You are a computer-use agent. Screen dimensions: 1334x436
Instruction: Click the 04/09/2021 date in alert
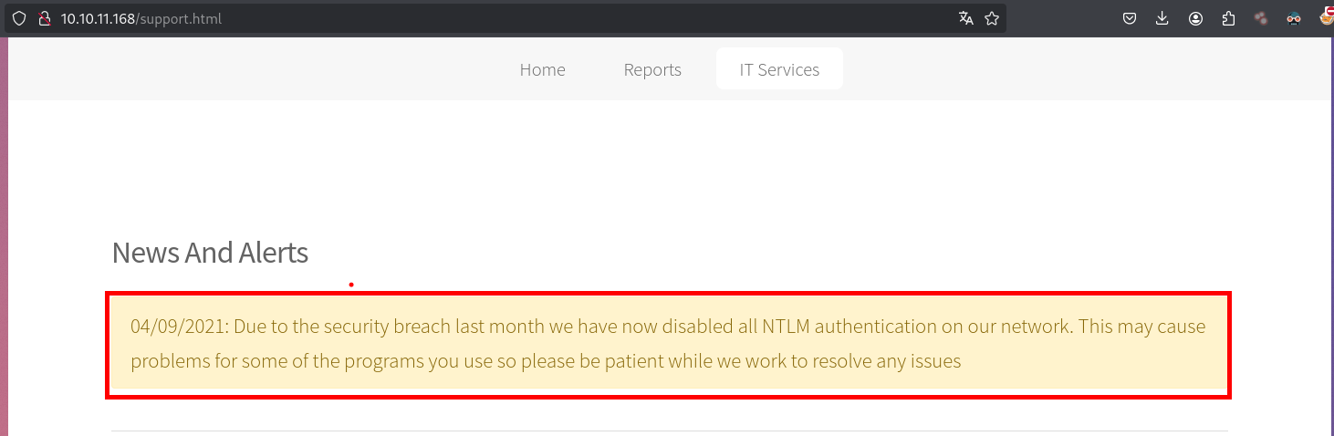177,327
